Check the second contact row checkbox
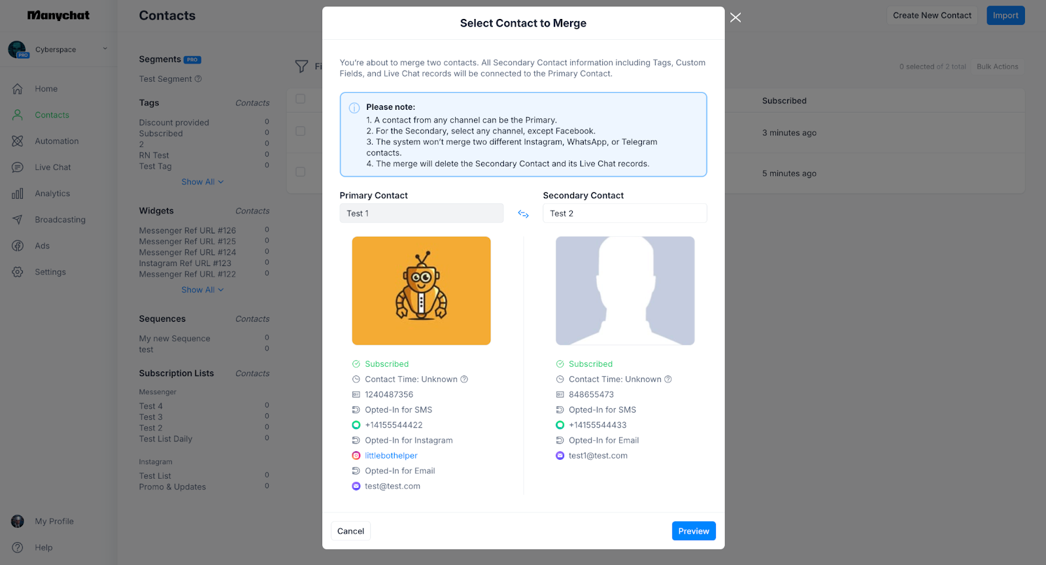Image resolution: width=1046 pixels, height=565 pixels. pyautogui.click(x=301, y=172)
